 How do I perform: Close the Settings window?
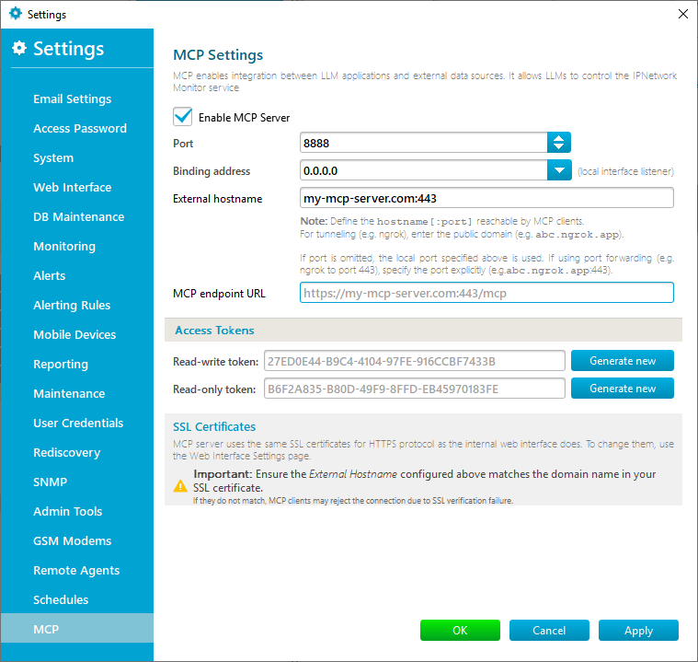[682, 14]
